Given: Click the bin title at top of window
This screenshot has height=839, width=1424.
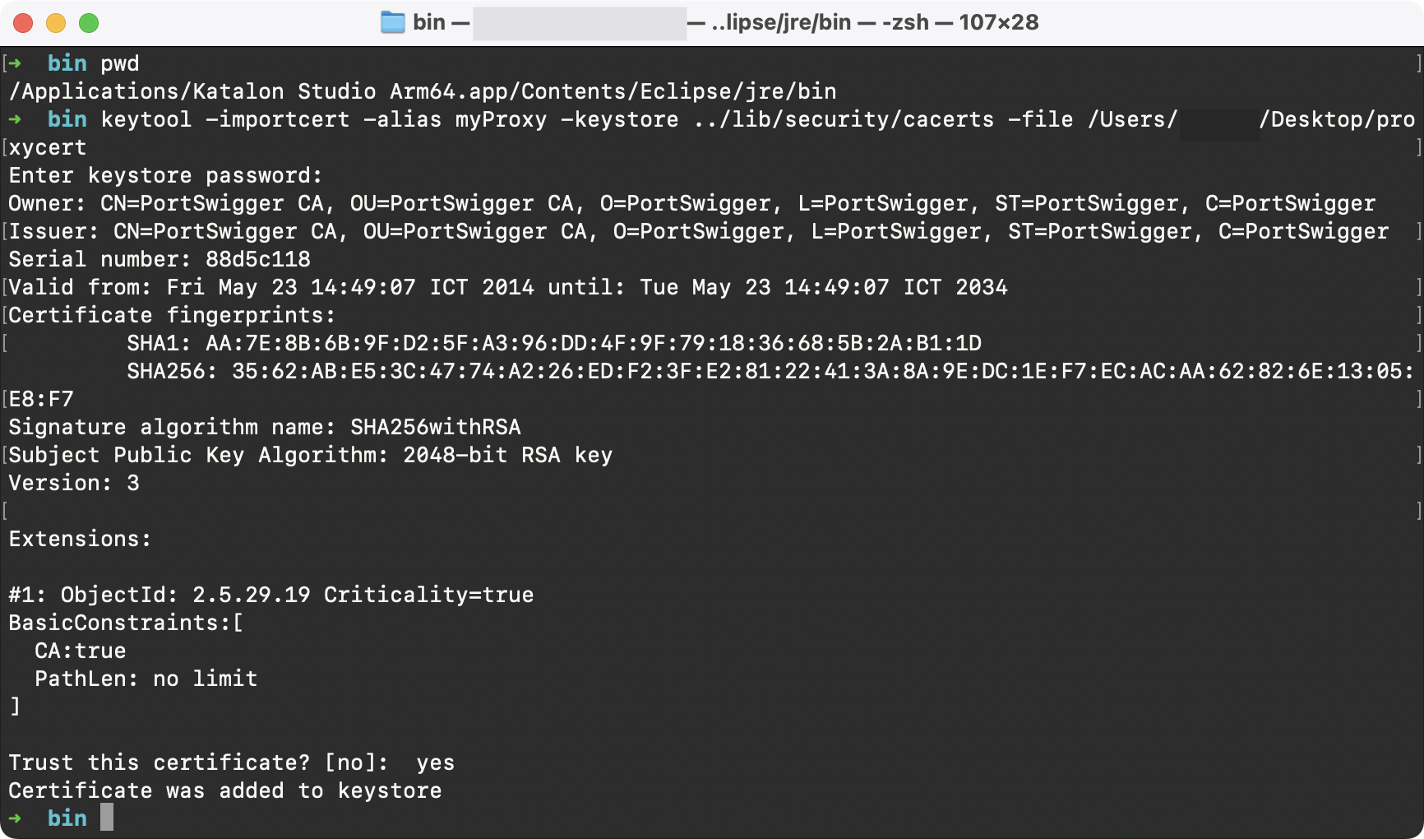Looking at the screenshot, I should pyautogui.click(x=431, y=22).
